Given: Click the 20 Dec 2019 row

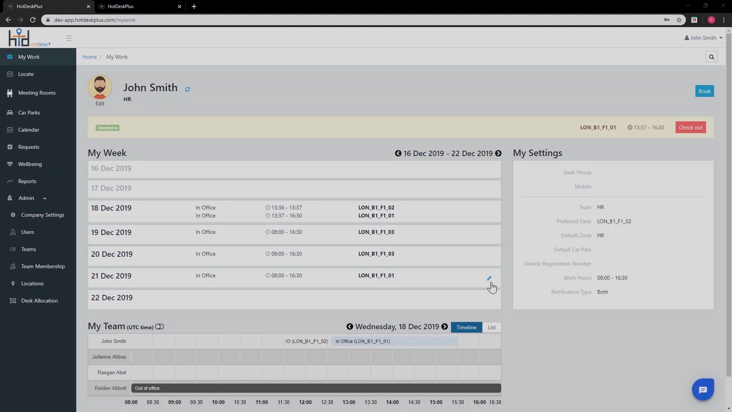Looking at the screenshot, I should 294,256.
